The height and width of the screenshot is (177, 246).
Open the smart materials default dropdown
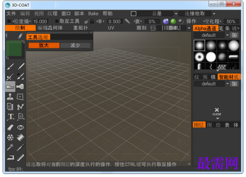pyautogui.click(x=227, y=84)
